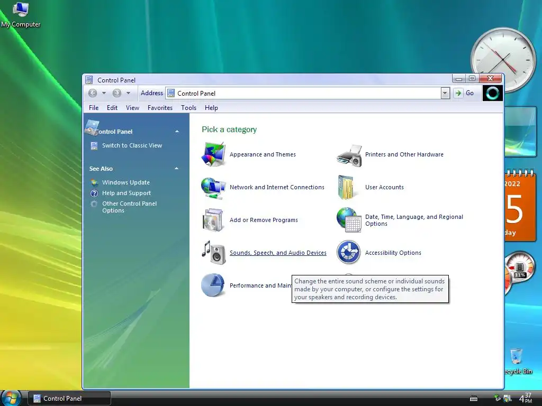Open the Favorites menu
Image resolution: width=542 pixels, height=406 pixels.
[160, 108]
